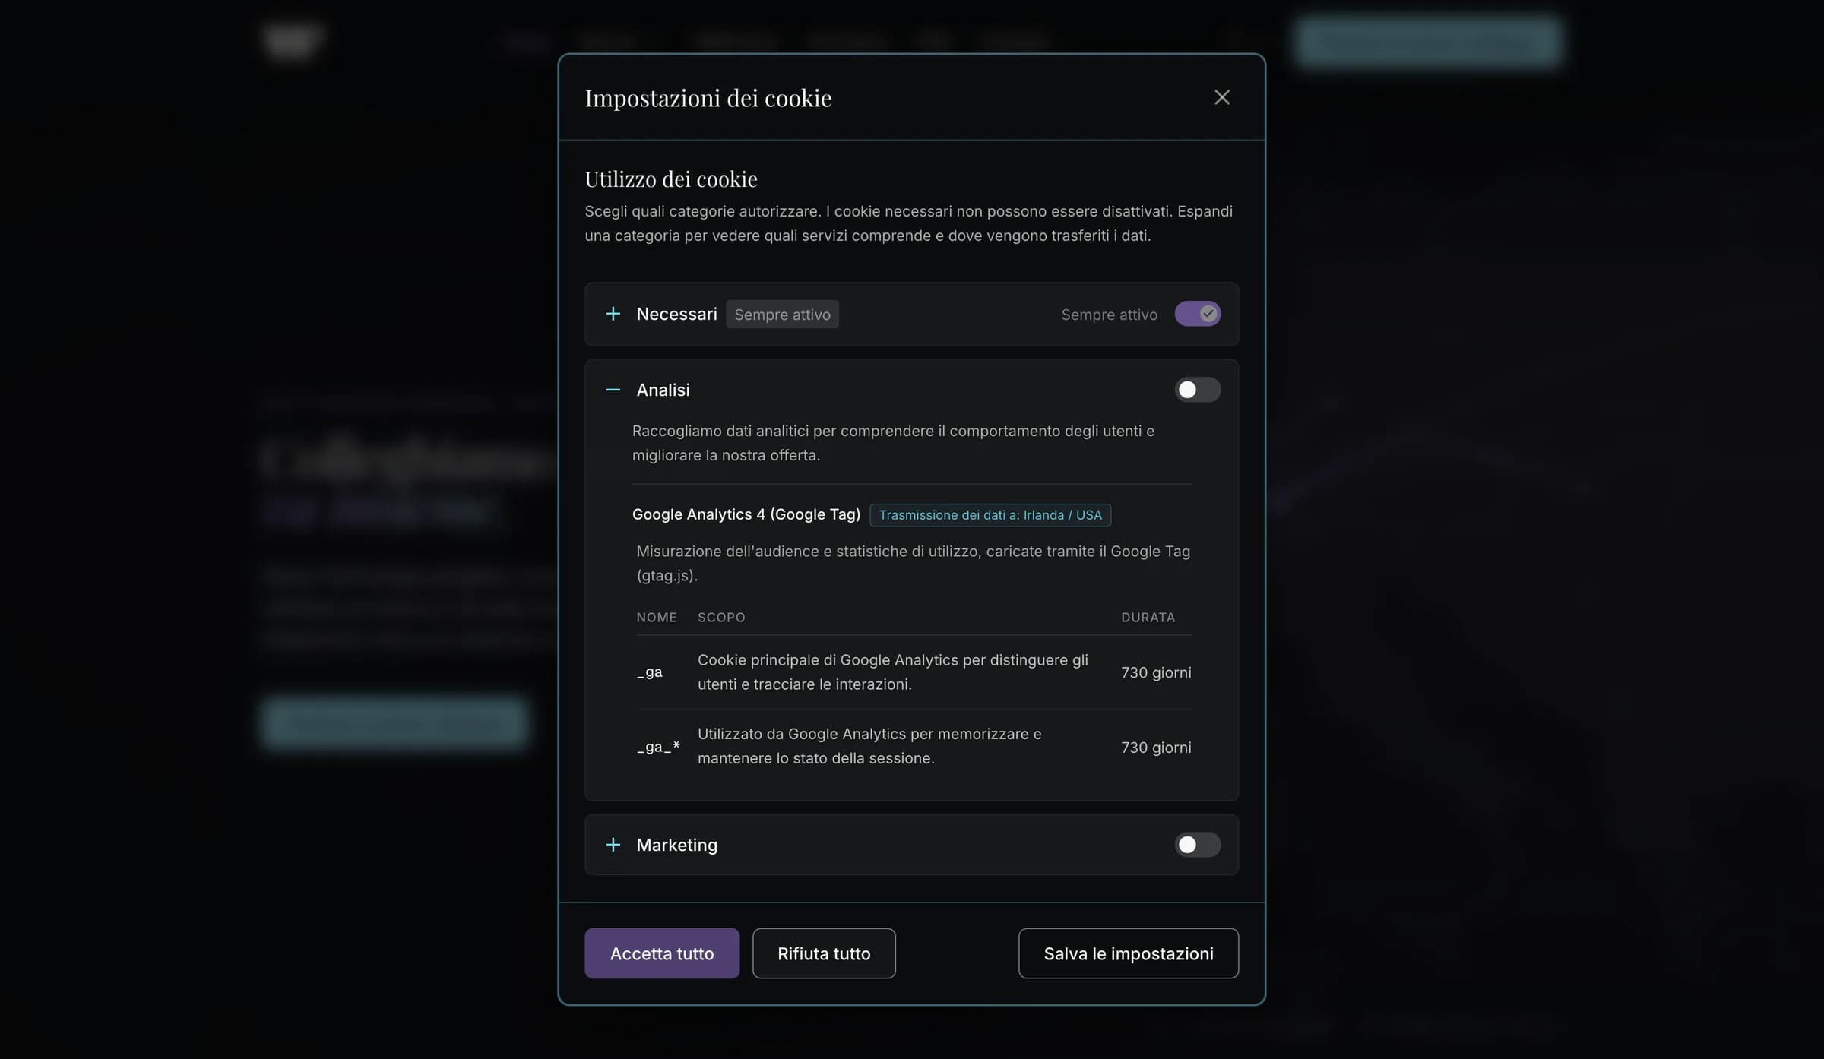Expand the Necessari category plus icon

(x=613, y=314)
